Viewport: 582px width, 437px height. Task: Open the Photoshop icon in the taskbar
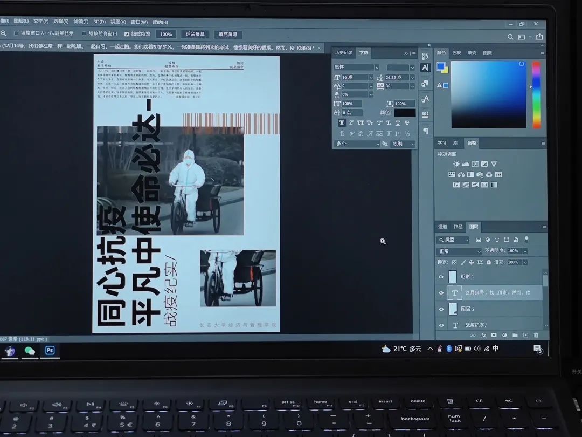coord(50,350)
